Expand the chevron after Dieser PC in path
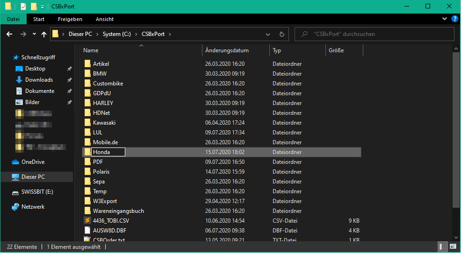Viewport: 461px width, 253px height. [97, 34]
